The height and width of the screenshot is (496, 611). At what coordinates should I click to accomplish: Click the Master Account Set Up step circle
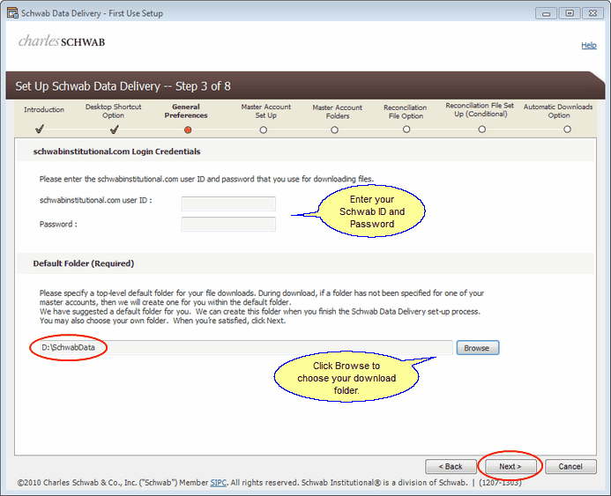[264, 130]
